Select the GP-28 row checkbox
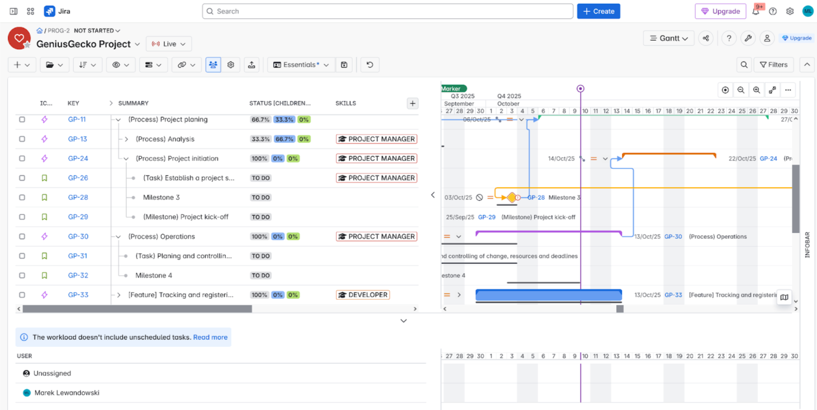 pyautogui.click(x=22, y=197)
